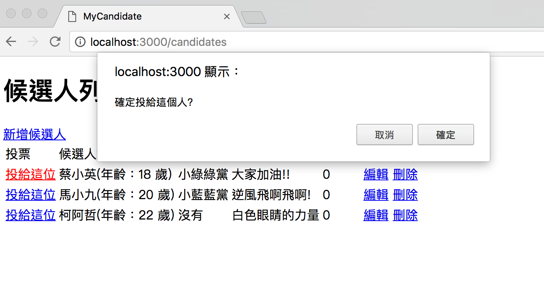Edit candidate 馬小九 with 編輯
This screenshot has width=544, height=294.
pyautogui.click(x=376, y=195)
